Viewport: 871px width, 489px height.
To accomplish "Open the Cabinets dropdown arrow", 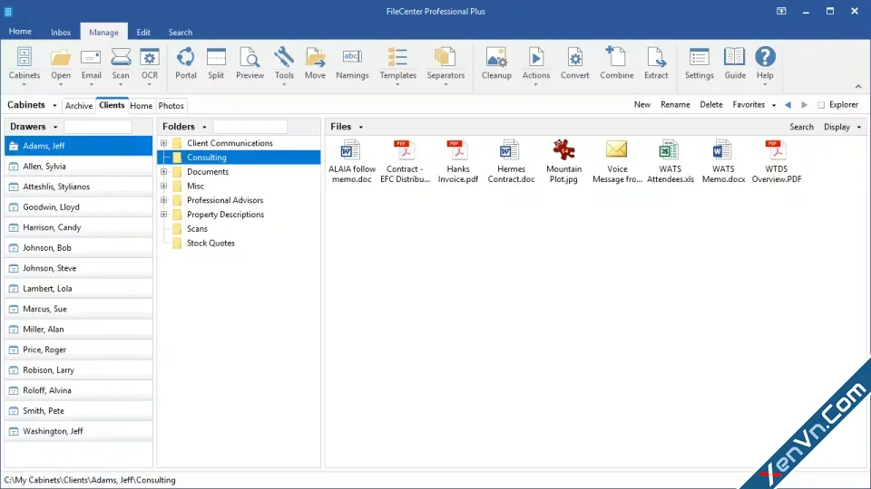I will pyautogui.click(x=54, y=105).
